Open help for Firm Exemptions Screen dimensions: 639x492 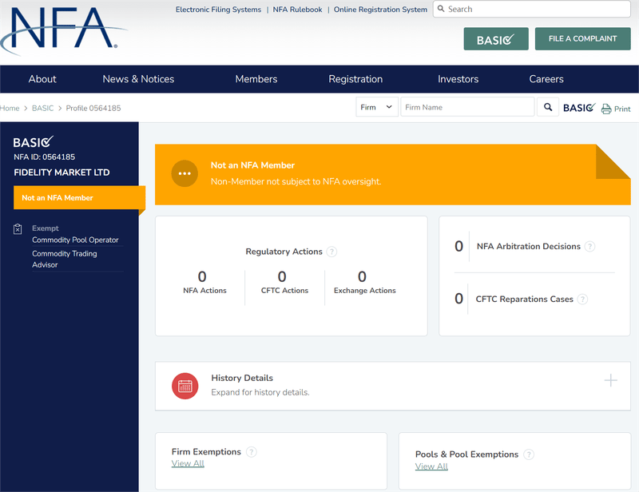click(252, 451)
